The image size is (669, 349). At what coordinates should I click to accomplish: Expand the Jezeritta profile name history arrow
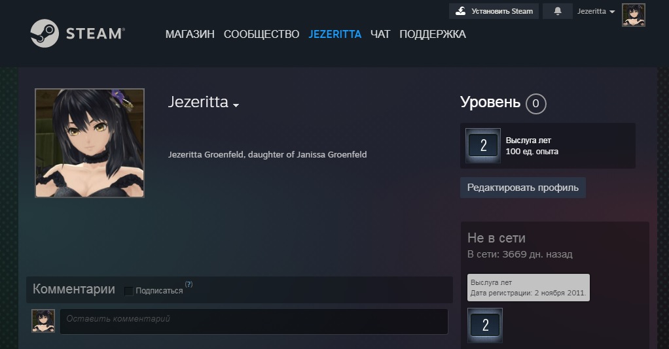pyautogui.click(x=236, y=105)
